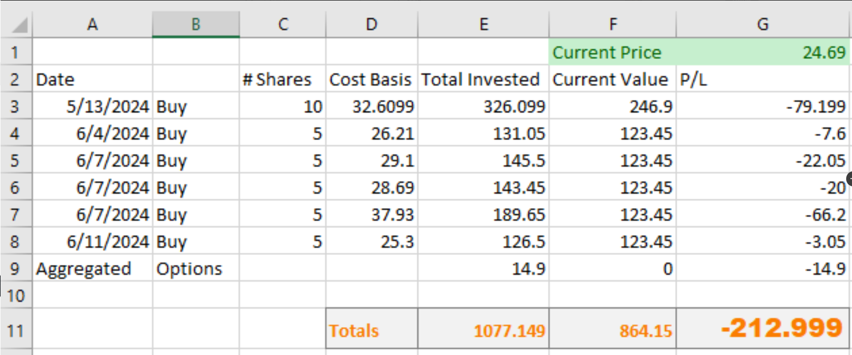
Task: Click the 24.69 current price value
Action: coord(763,52)
